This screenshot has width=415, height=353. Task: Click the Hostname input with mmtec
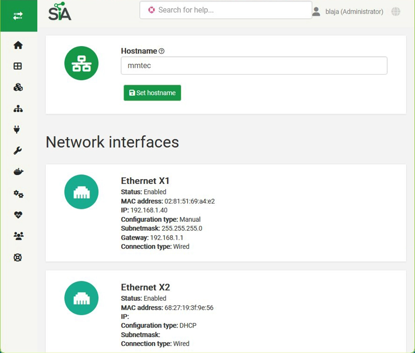tap(254, 66)
